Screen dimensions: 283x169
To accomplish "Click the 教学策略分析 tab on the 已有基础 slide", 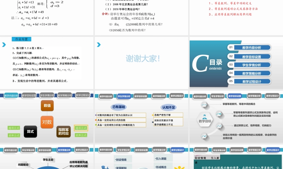I will click(159, 96).
